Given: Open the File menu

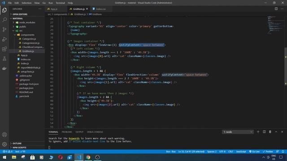Looking at the screenshot, I should pyautogui.click(x=10, y=3).
